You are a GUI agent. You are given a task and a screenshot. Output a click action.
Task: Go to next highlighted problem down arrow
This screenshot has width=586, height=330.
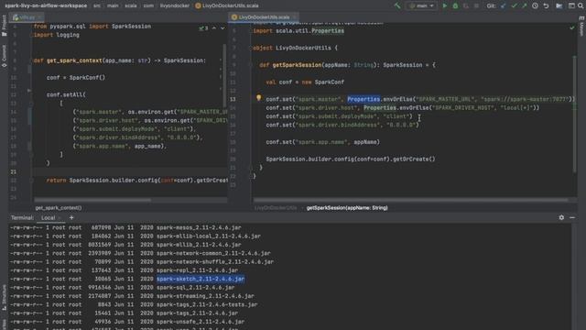coord(222,28)
